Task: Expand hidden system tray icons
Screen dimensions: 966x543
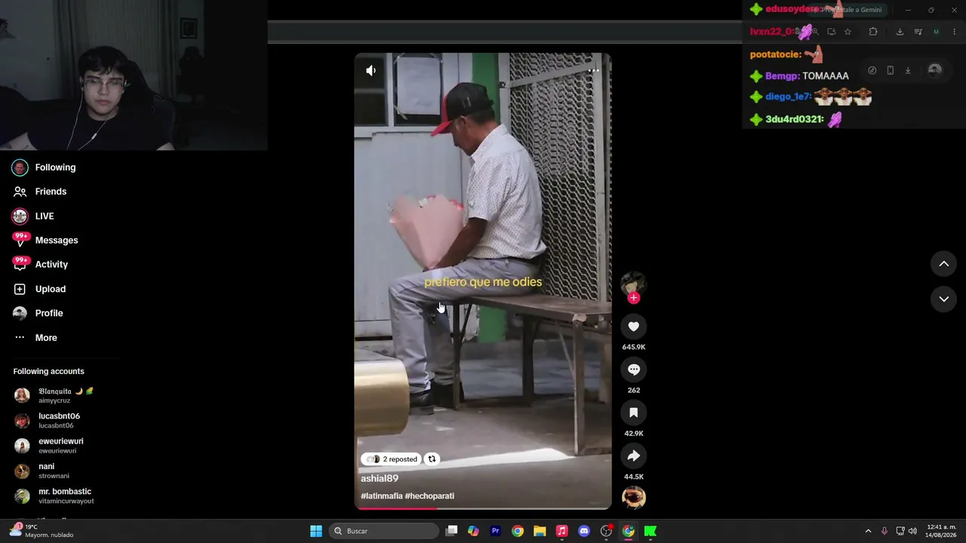Action: click(x=868, y=531)
